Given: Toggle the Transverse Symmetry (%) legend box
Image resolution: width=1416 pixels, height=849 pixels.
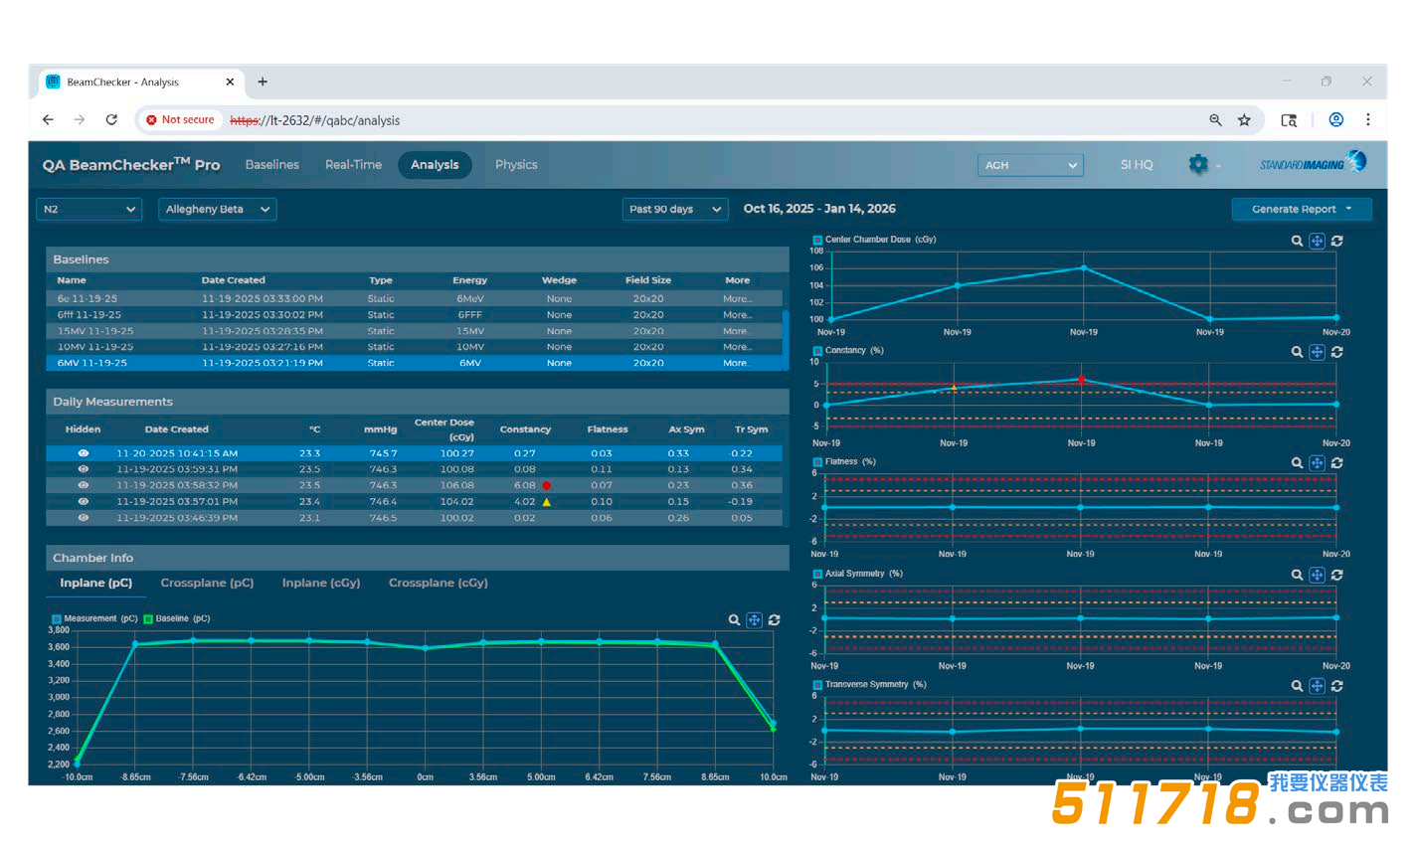Looking at the screenshot, I should click(x=817, y=685).
